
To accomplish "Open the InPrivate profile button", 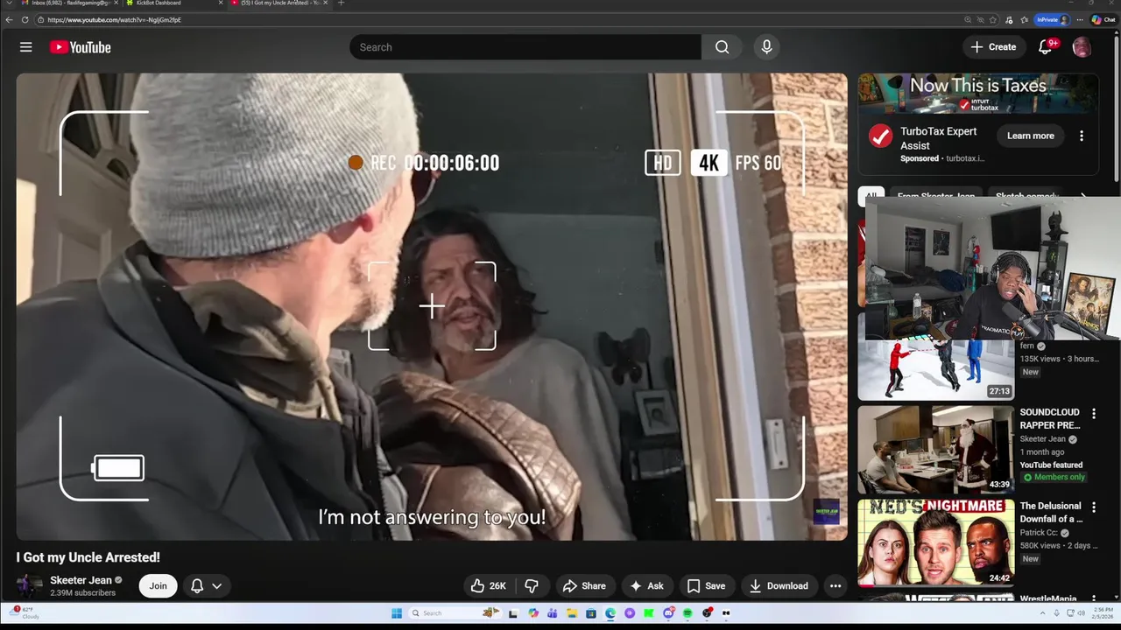I will click(x=1053, y=19).
